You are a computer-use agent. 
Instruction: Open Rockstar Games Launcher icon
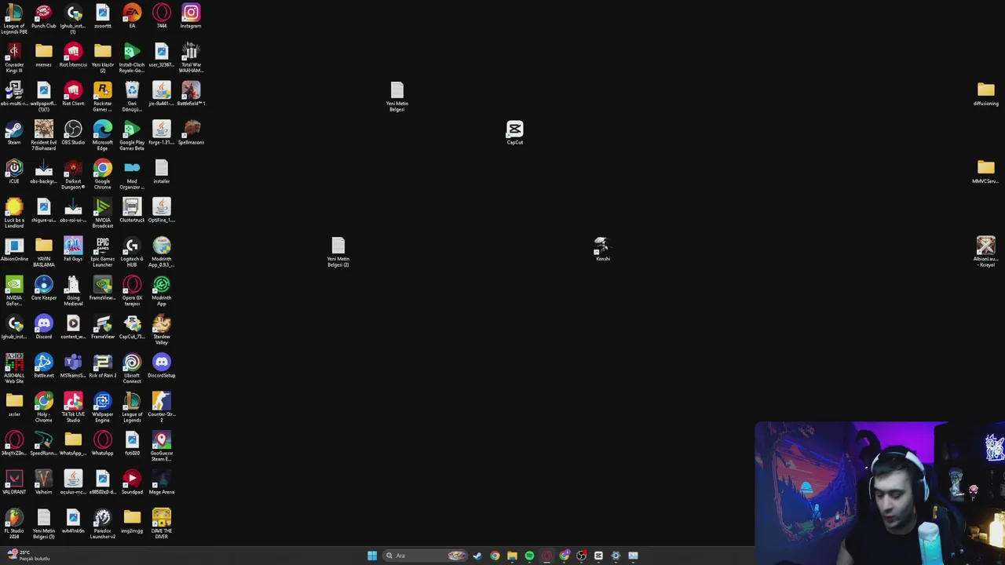point(103,97)
